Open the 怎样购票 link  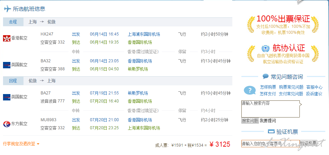point(268,87)
